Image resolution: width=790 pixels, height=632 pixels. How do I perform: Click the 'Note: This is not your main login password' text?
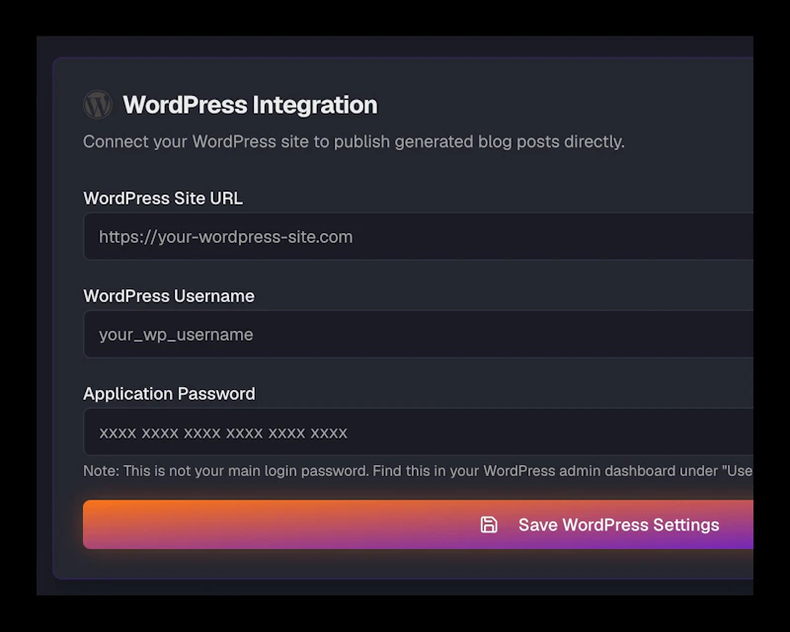pyautogui.click(x=418, y=471)
